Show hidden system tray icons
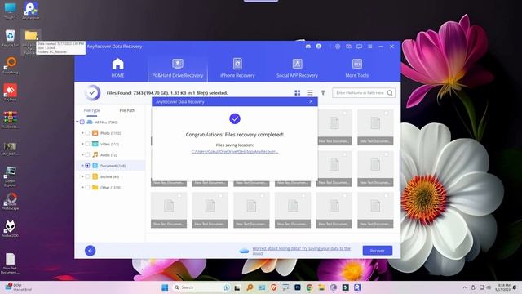The image size is (522, 294). click(x=464, y=287)
